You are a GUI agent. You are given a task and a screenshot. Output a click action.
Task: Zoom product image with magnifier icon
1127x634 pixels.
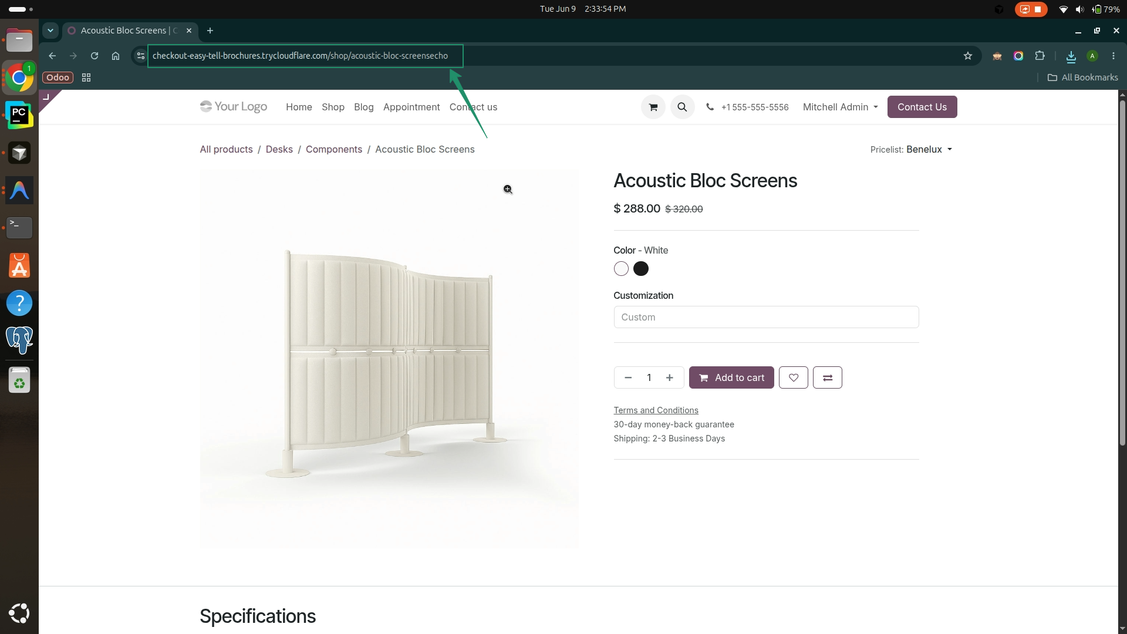tap(508, 189)
